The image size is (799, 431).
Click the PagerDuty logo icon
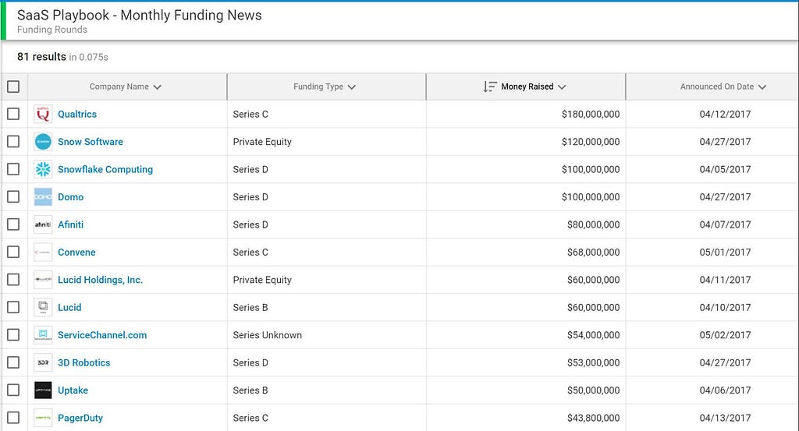tap(43, 418)
